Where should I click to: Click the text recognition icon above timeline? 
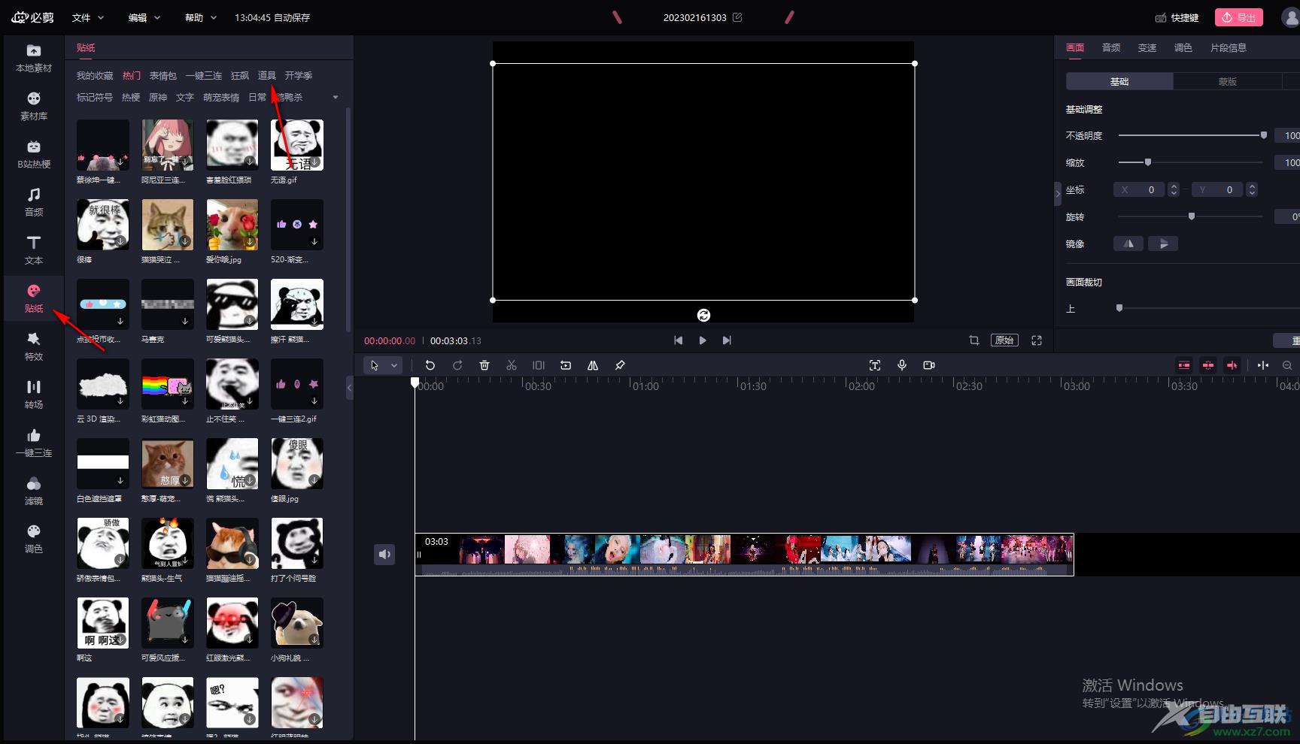(875, 365)
